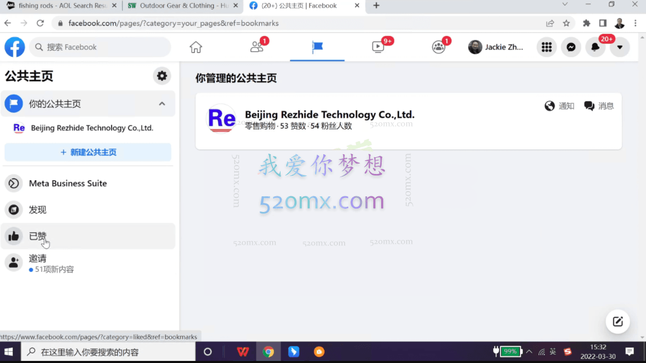The width and height of the screenshot is (646, 363).
Task: Open Meta Business Suite
Action: click(88, 183)
